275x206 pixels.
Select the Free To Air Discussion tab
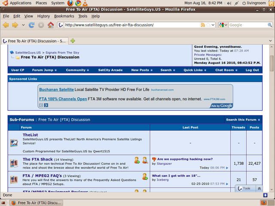coord(35,41)
